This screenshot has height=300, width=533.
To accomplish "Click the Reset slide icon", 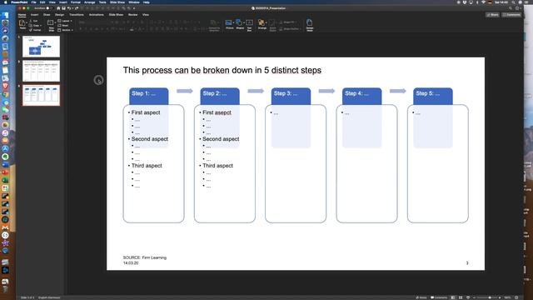I will tap(59, 26).
